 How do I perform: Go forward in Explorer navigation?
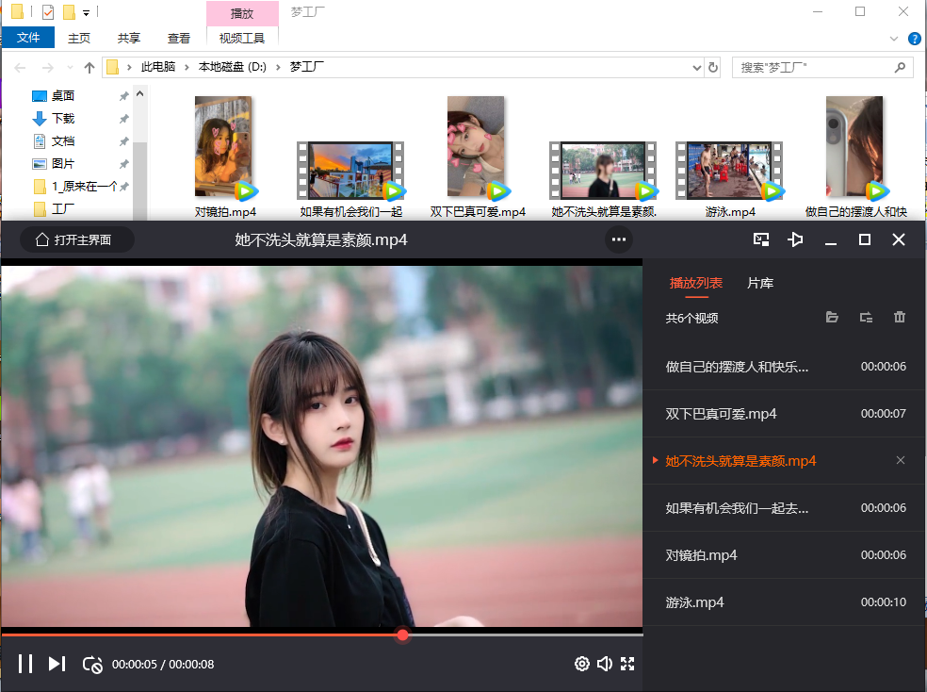48,68
